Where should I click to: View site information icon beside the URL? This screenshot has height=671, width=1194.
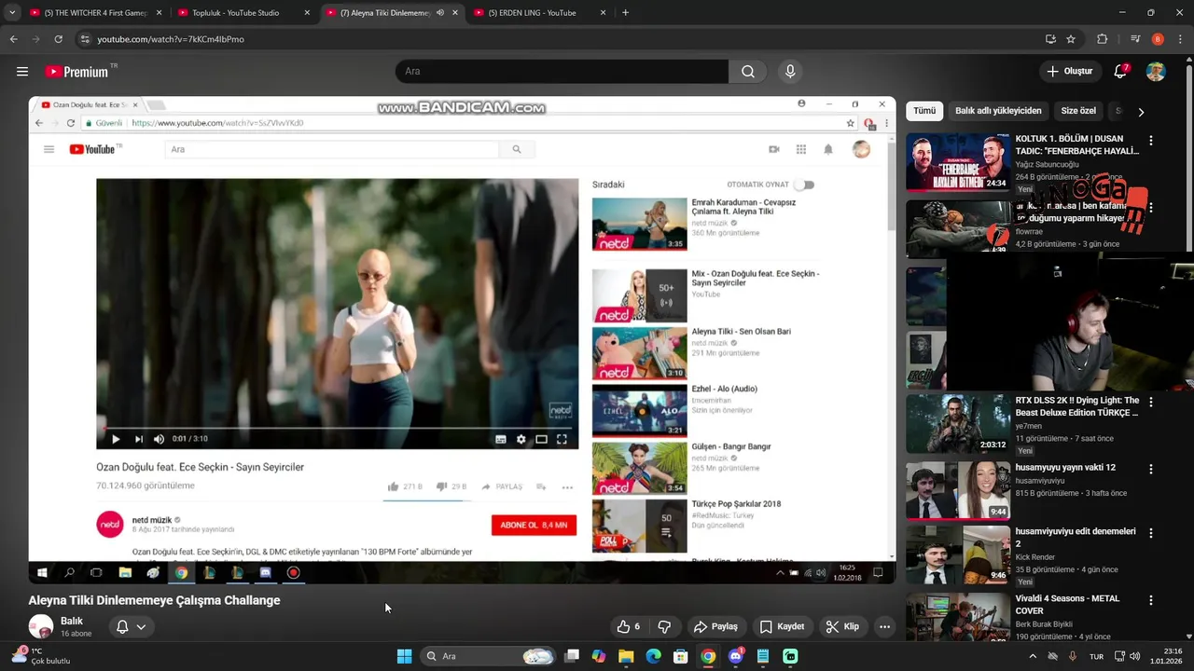click(x=85, y=39)
